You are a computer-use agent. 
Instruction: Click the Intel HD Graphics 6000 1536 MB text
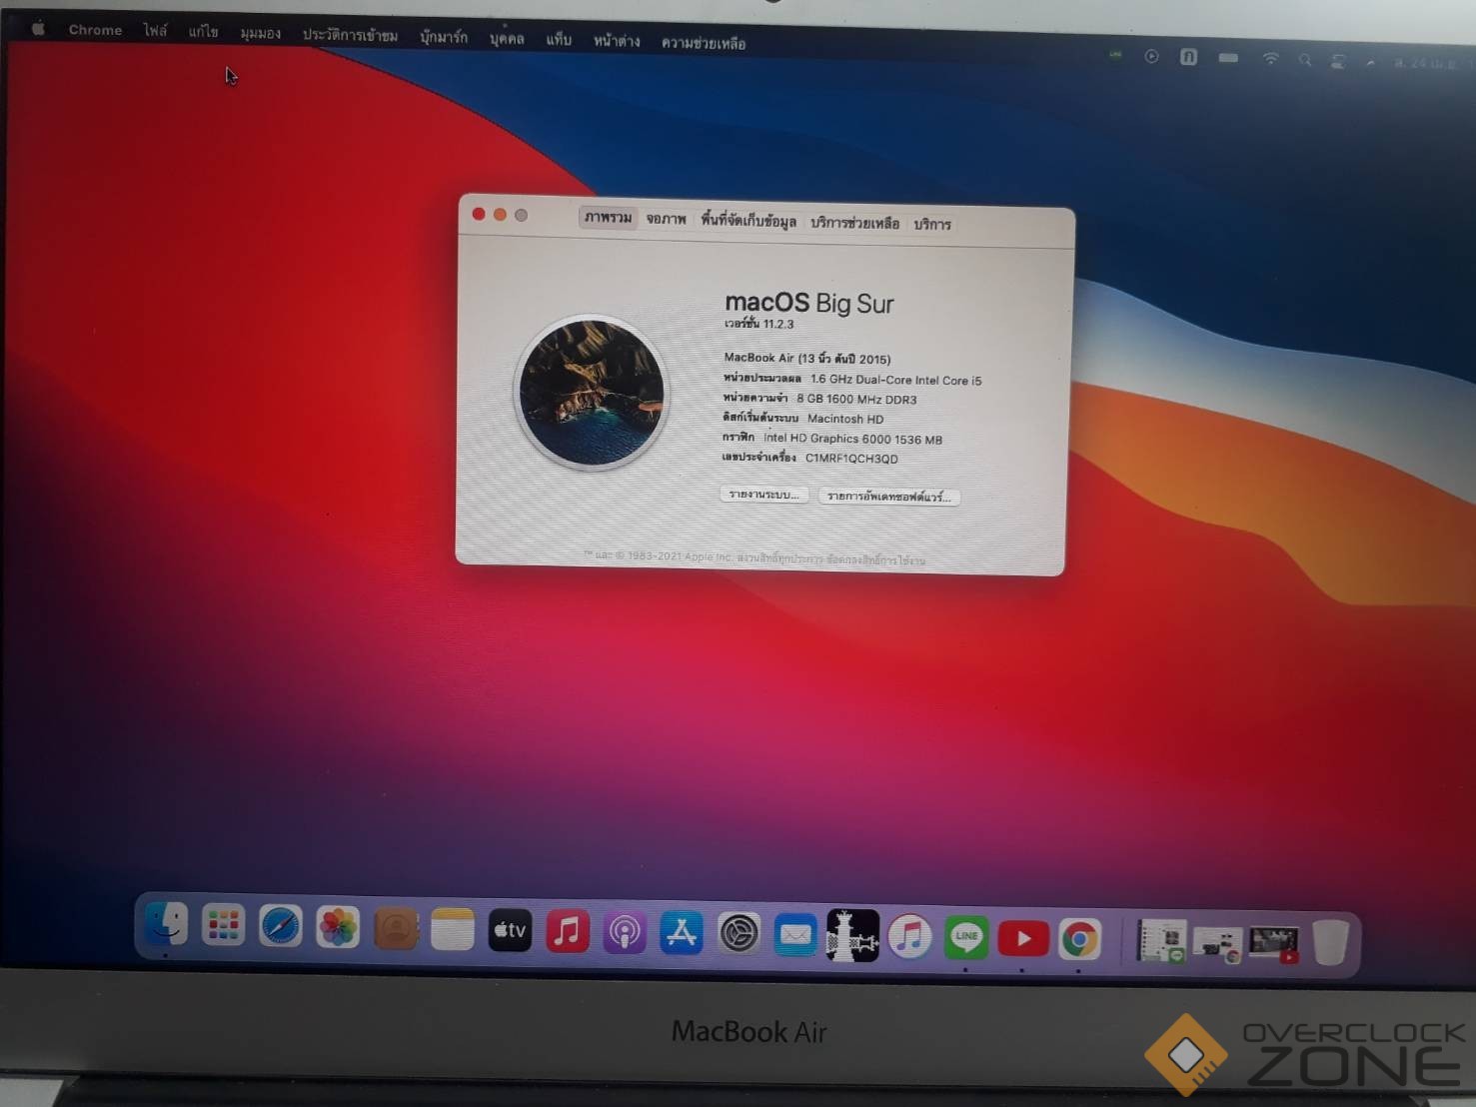(852, 439)
